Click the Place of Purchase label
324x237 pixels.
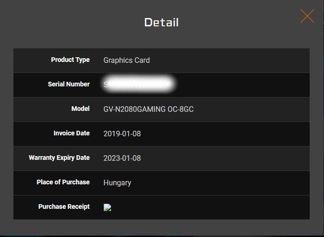[63, 182]
